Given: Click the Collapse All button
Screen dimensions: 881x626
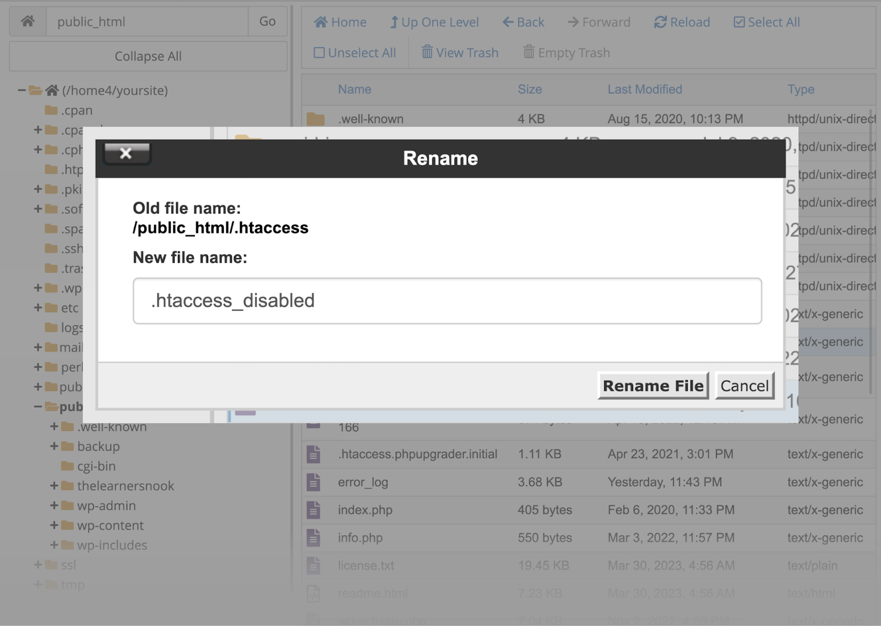Looking at the screenshot, I should (148, 56).
